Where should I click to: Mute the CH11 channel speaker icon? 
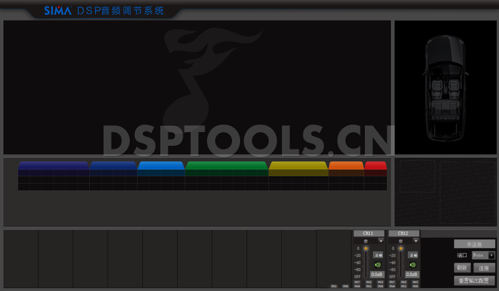[378, 265]
